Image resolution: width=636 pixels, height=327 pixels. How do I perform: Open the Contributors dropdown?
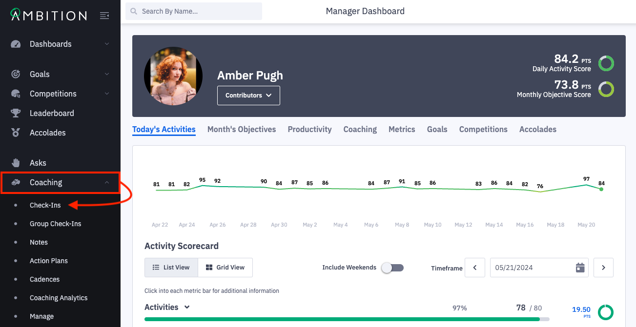click(248, 96)
